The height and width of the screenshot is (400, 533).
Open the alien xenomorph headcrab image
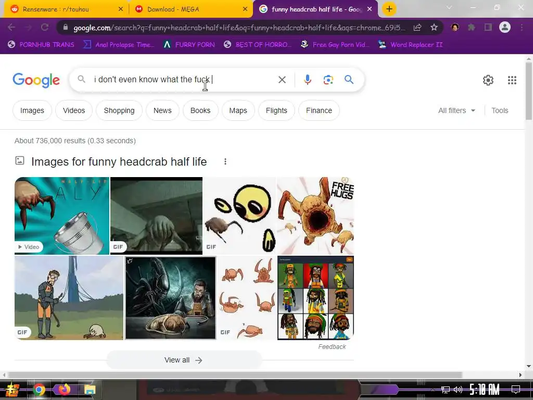point(170,298)
